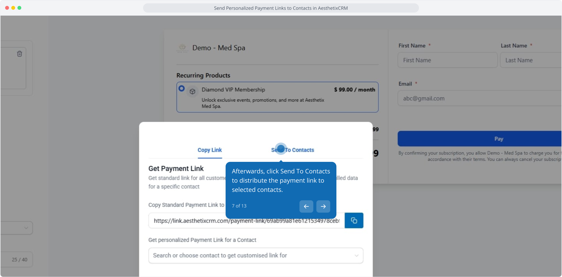Select Diamond VIP Membership radio button
562x277 pixels.
[x=182, y=88]
